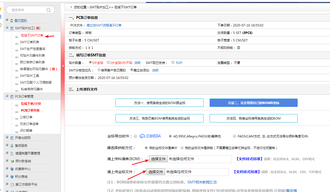Viewport: 330px width, 192px height.
Task: Open the 嘉立创SMT流程演示订单 file link
Action: coord(104,25)
